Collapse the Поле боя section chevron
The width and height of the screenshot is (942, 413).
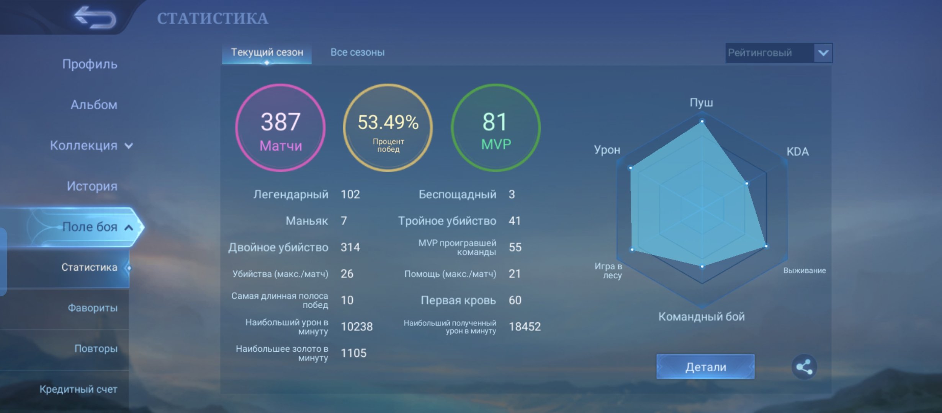click(x=129, y=228)
